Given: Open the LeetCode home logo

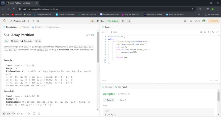Looking at the screenshot, I should tap(5, 21).
